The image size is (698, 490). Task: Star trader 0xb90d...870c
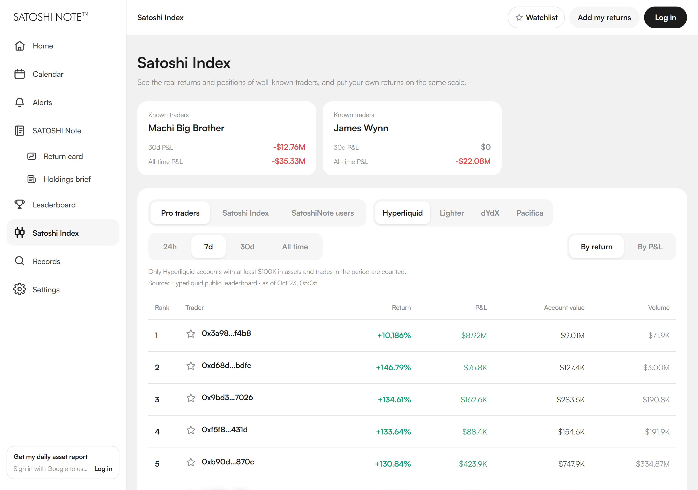tap(191, 462)
